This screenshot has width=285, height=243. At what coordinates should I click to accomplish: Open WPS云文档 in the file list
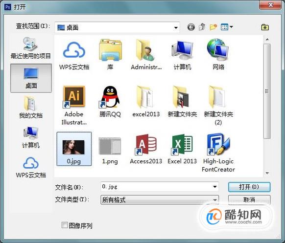(74, 56)
